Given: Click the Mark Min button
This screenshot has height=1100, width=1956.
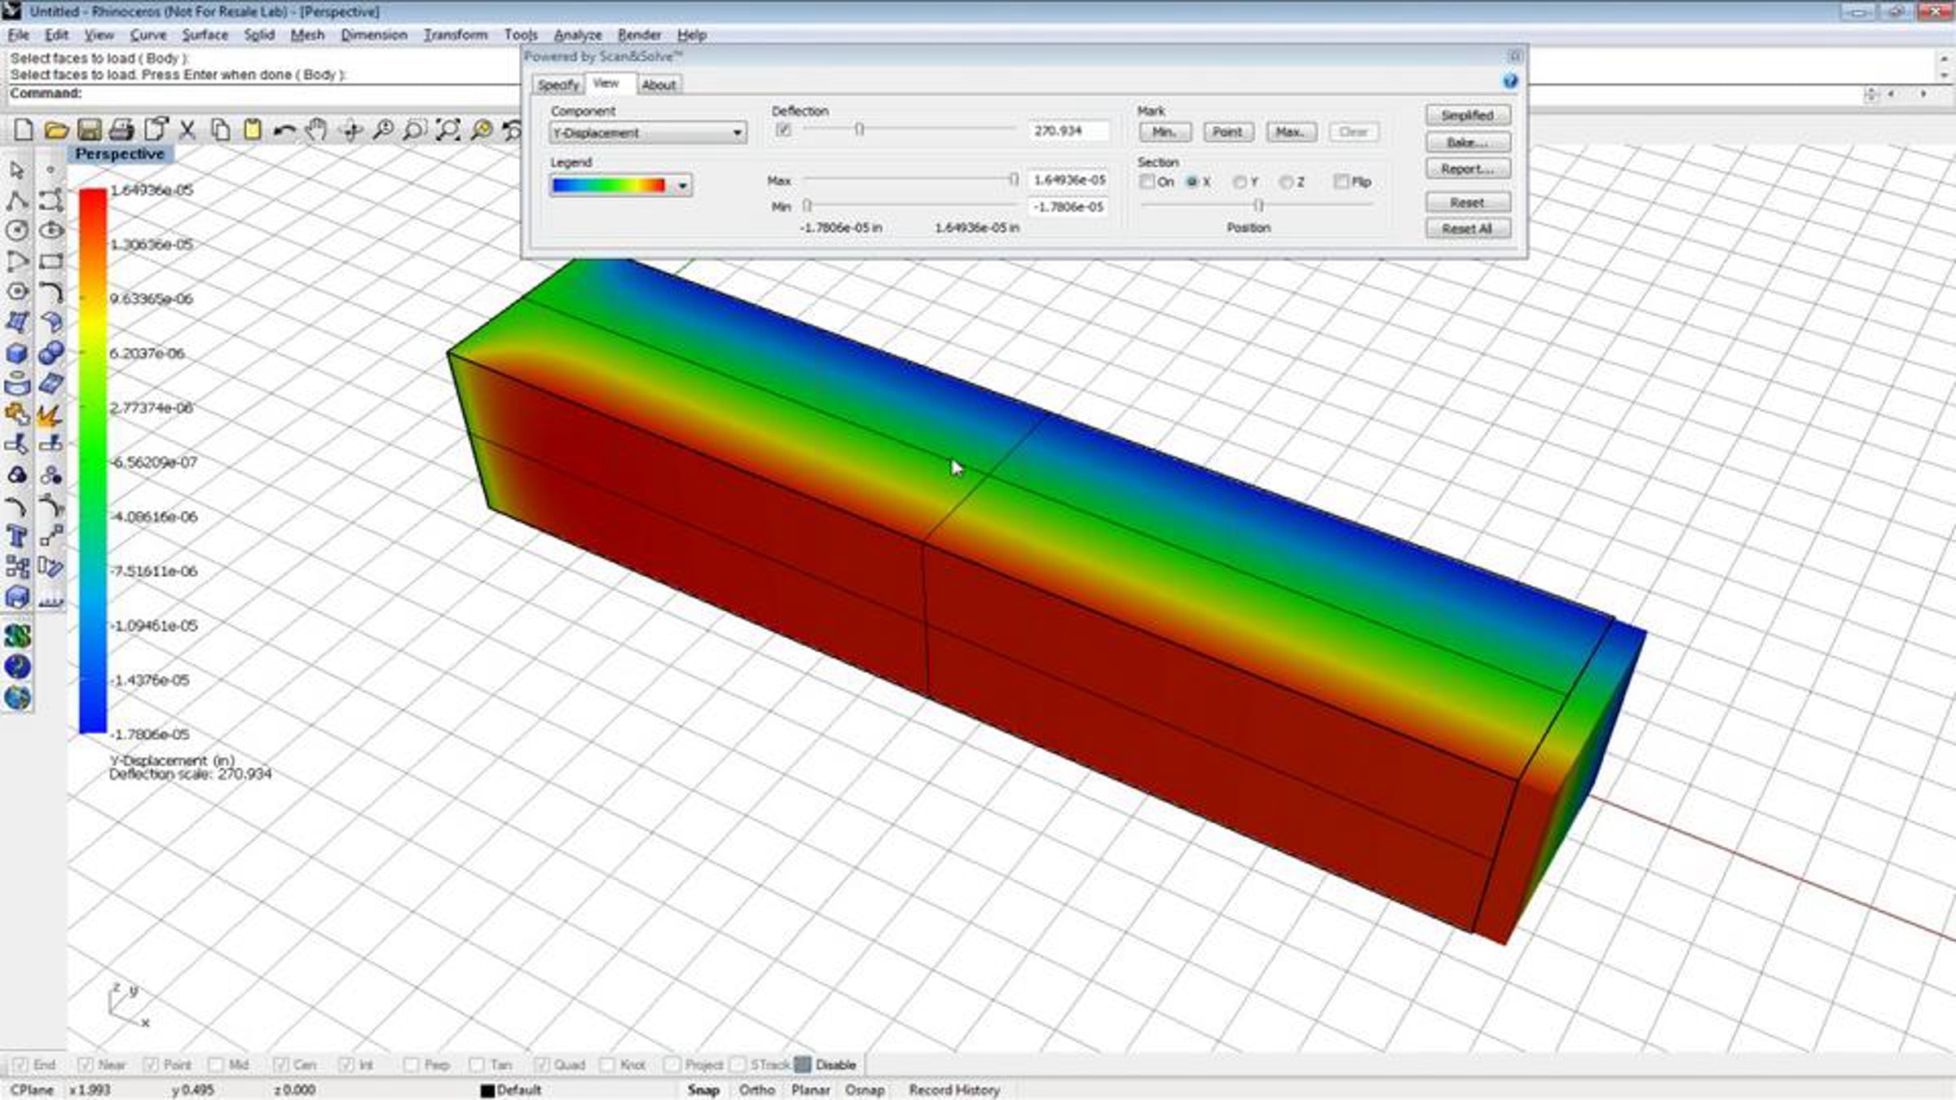Looking at the screenshot, I should pyautogui.click(x=1165, y=132).
